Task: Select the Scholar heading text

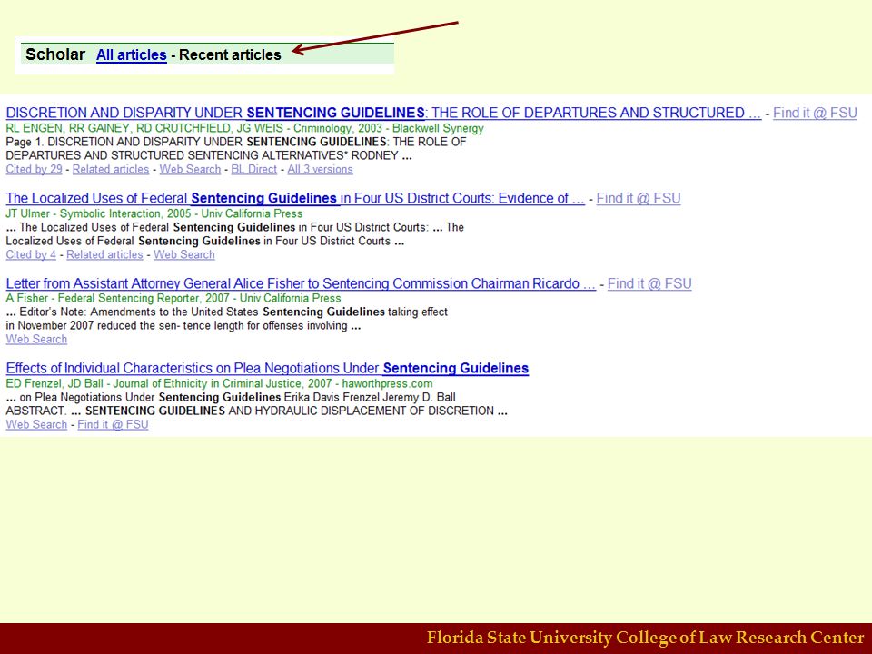Action: [x=55, y=54]
